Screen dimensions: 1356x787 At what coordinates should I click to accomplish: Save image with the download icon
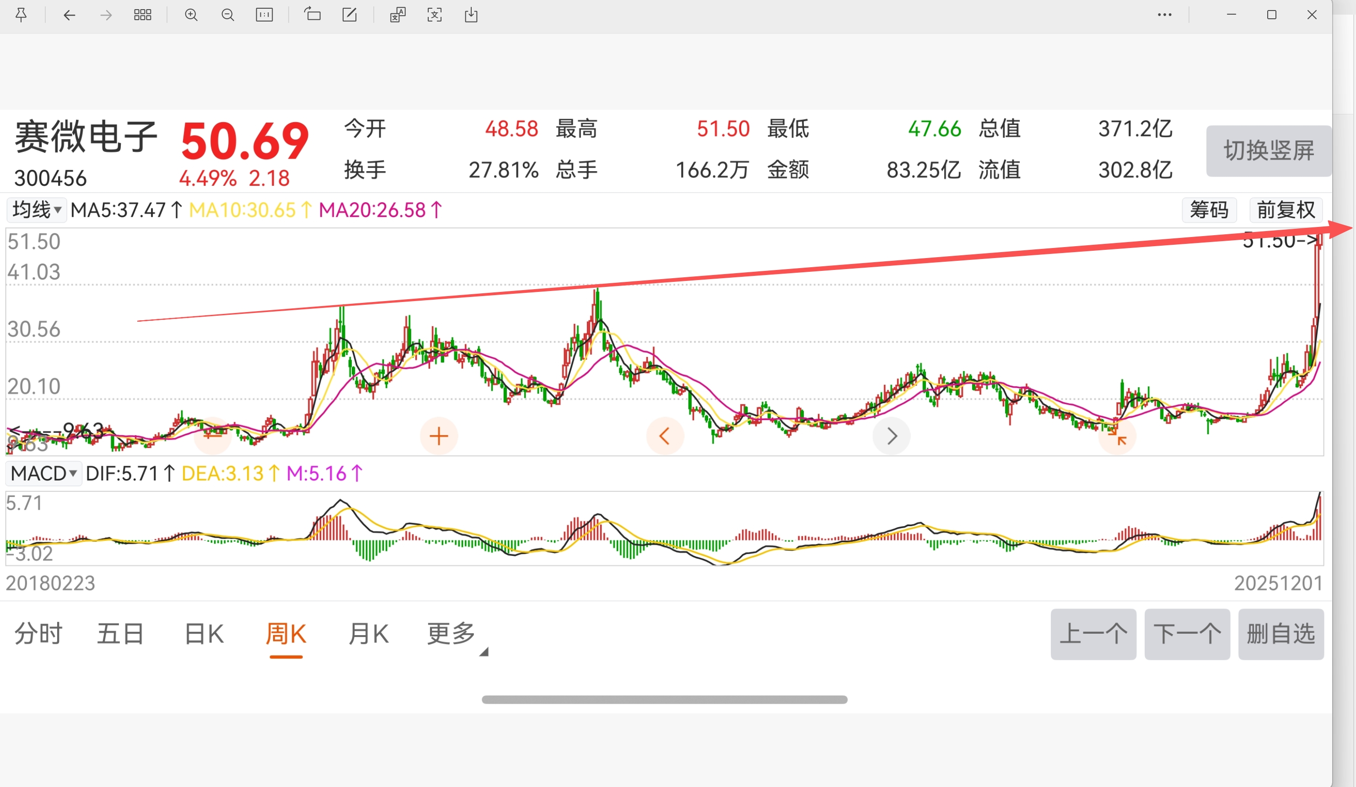point(471,15)
